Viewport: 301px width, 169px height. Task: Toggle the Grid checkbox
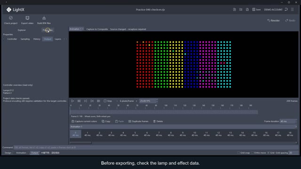(269, 153)
